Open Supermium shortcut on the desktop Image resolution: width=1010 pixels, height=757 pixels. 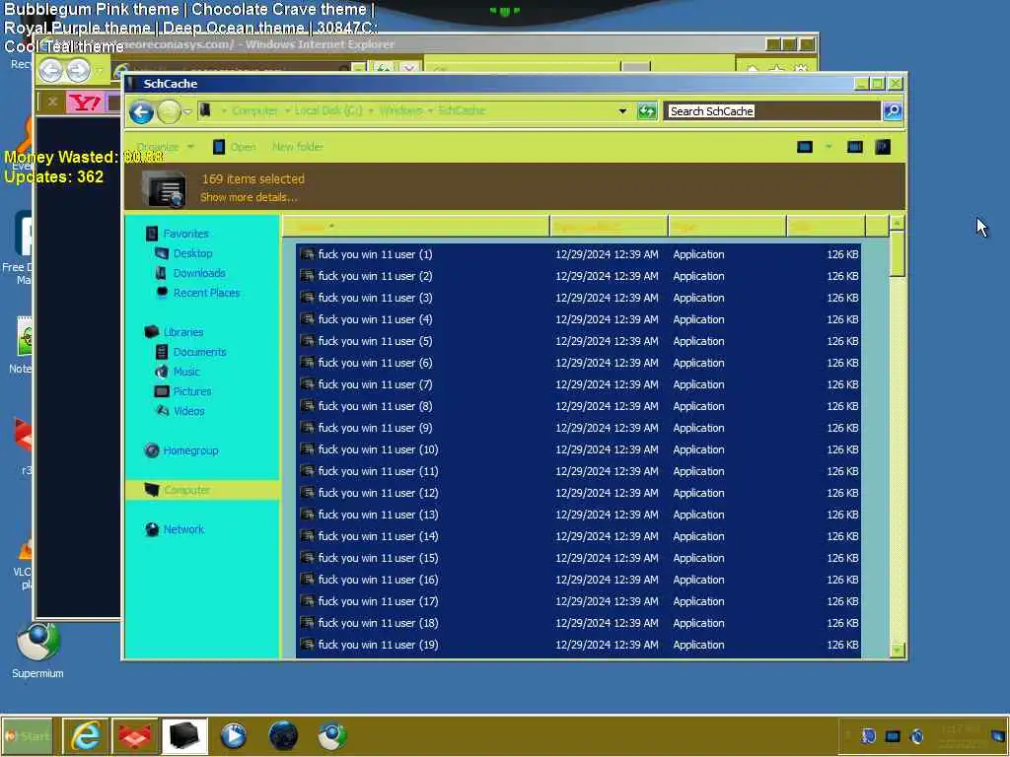point(37,651)
